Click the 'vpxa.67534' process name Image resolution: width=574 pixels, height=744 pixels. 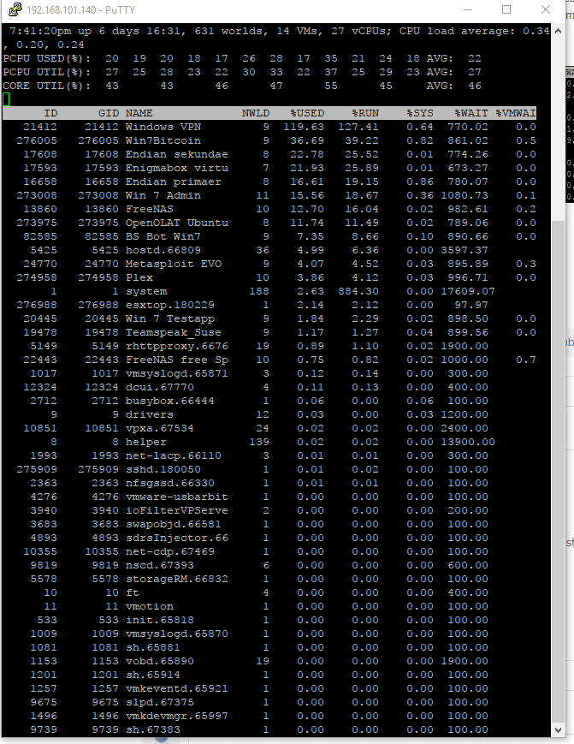pyautogui.click(x=160, y=428)
